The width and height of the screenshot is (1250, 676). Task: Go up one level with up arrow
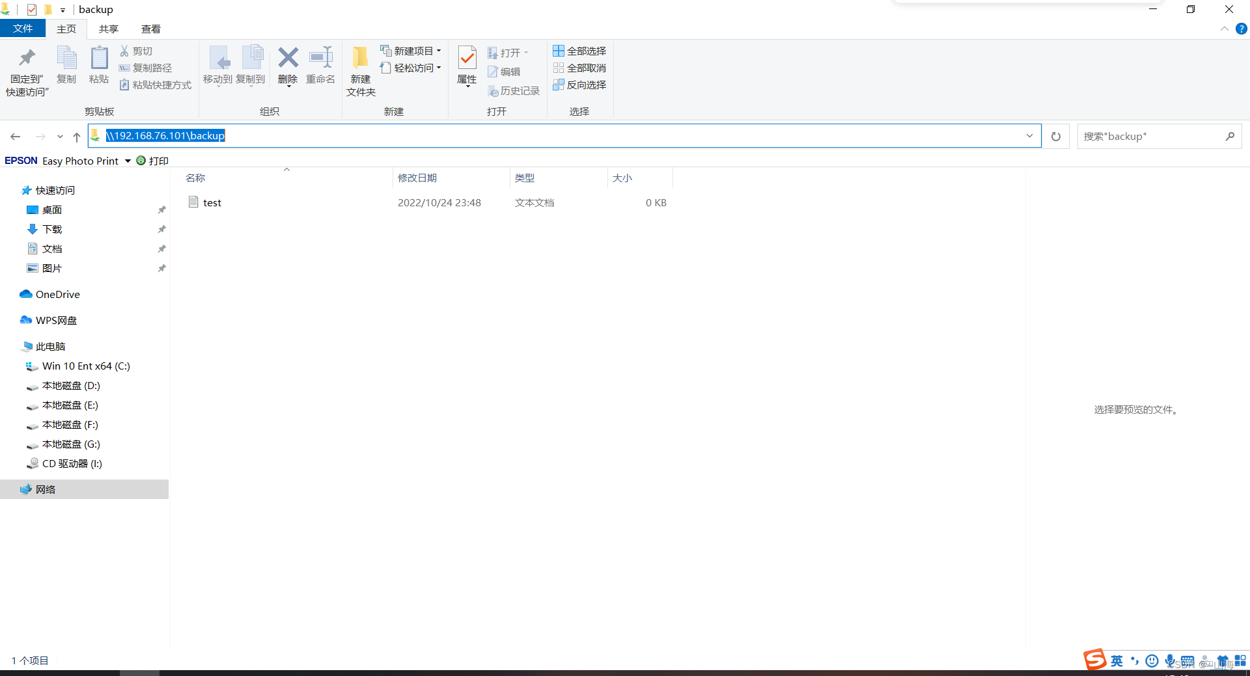tap(77, 137)
